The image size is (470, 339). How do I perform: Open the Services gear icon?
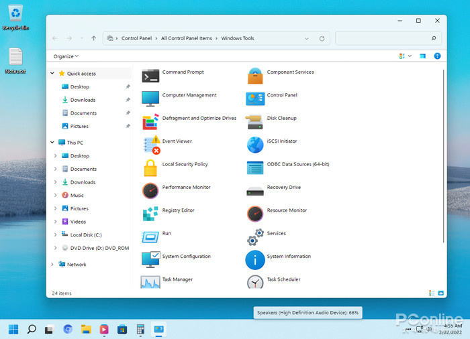(x=255, y=237)
